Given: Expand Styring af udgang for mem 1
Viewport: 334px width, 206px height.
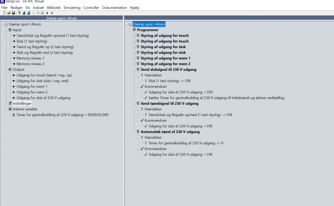Looking at the screenshot, I should [134, 58].
